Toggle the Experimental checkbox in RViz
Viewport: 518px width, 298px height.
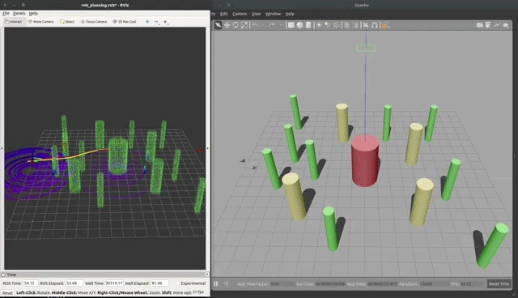click(x=178, y=283)
